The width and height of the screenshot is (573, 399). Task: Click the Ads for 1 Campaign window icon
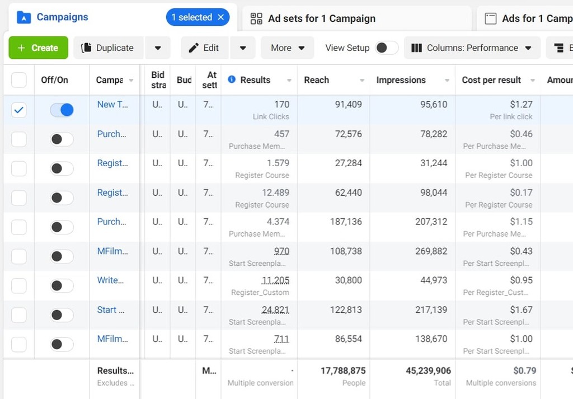point(490,18)
